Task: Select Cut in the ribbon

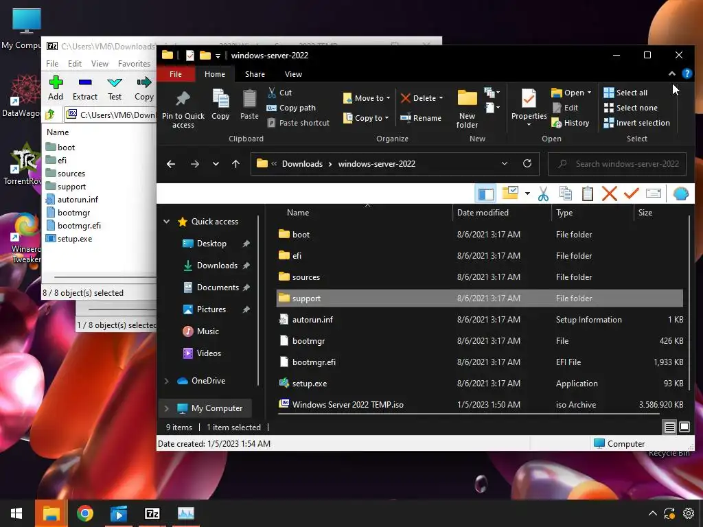Action: (280, 93)
